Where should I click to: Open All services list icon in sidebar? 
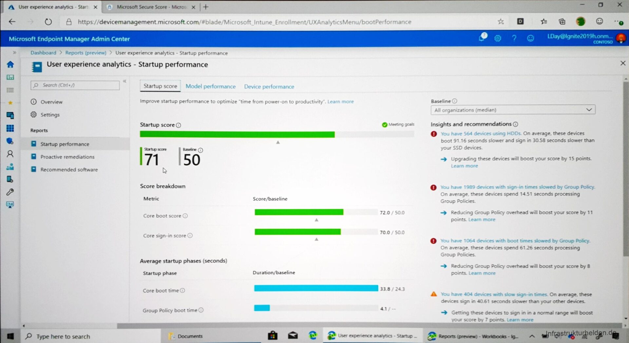pos(10,90)
